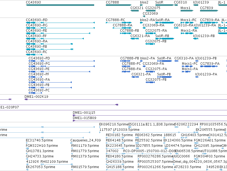
Task: Click EST GH13781.3prime
Action: pos(40,151)
